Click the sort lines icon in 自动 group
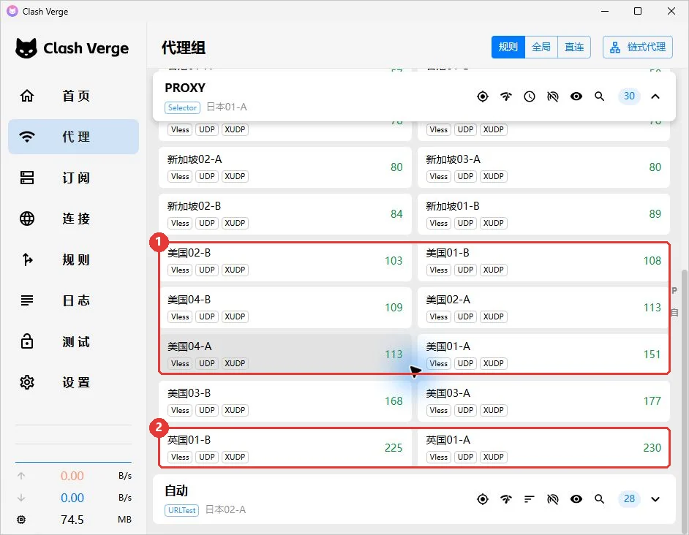Image resolution: width=689 pixels, height=535 pixels. [530, 499]
